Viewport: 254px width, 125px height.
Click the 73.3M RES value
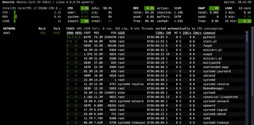pos(98,37)
